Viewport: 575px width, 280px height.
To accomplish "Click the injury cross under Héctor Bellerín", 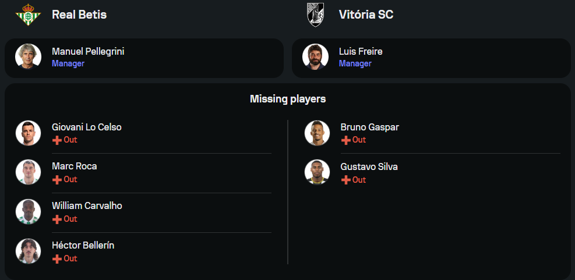I will point(57,259).
